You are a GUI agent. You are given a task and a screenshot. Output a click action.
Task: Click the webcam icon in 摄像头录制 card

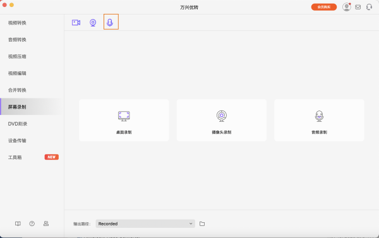point(222,116)
